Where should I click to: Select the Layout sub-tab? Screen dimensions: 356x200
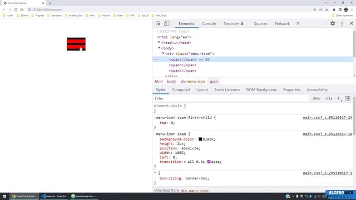[202, 90]
